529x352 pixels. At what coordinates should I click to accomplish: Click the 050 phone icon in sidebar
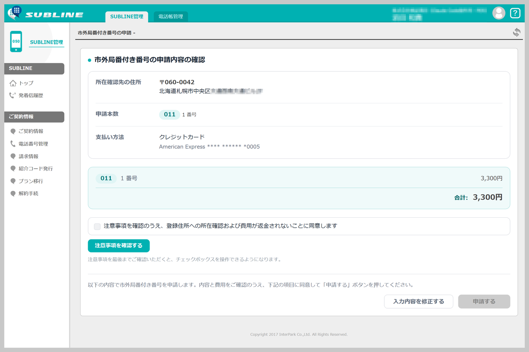click(16, 41)
